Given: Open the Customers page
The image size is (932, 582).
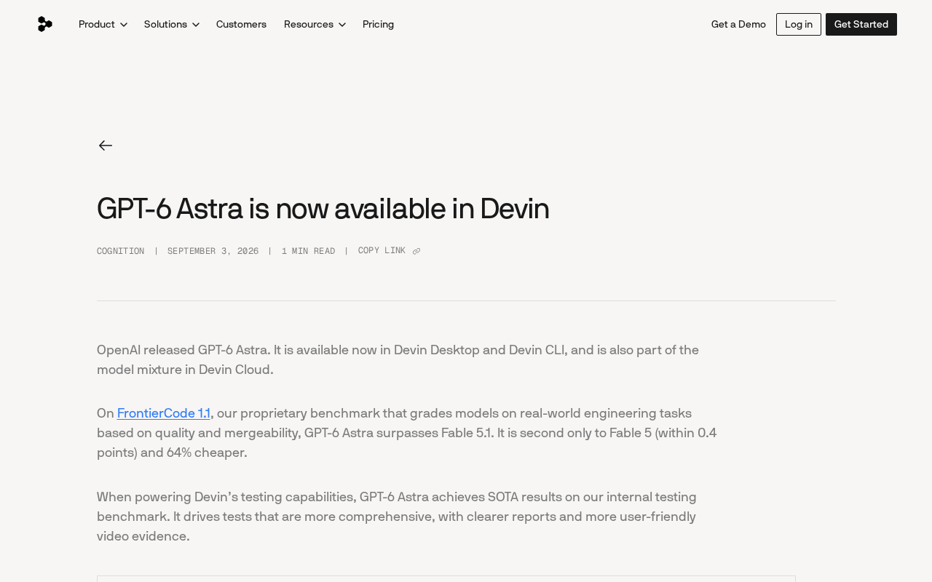Looking at the screenshot, I should click(241, 24).
